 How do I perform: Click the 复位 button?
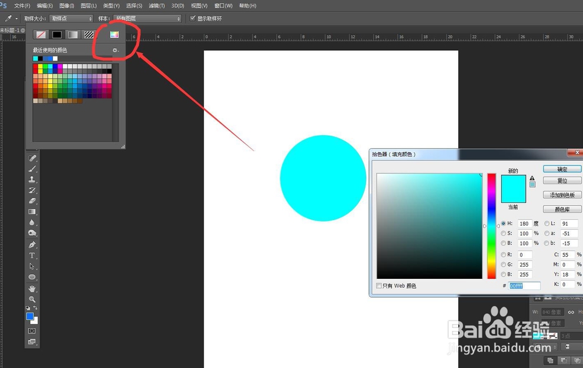562,180
